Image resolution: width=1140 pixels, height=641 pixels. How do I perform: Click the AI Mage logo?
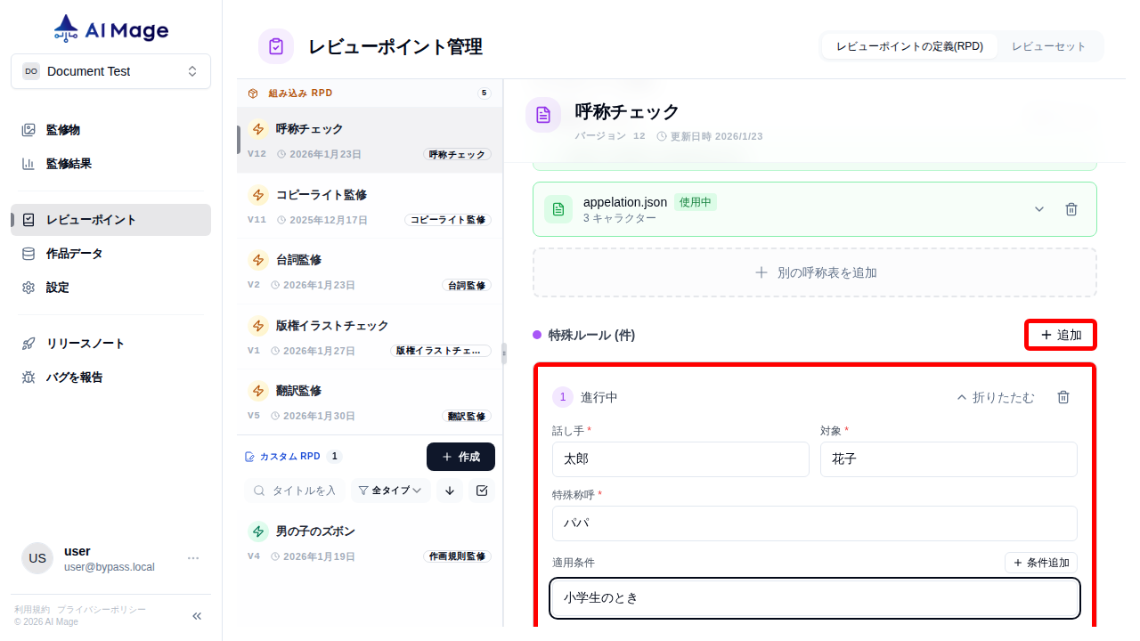tap(110, 28)
